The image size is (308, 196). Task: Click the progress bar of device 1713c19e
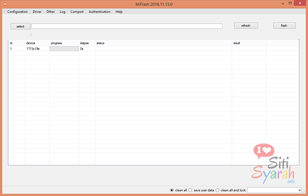click(x=64, y=48)
